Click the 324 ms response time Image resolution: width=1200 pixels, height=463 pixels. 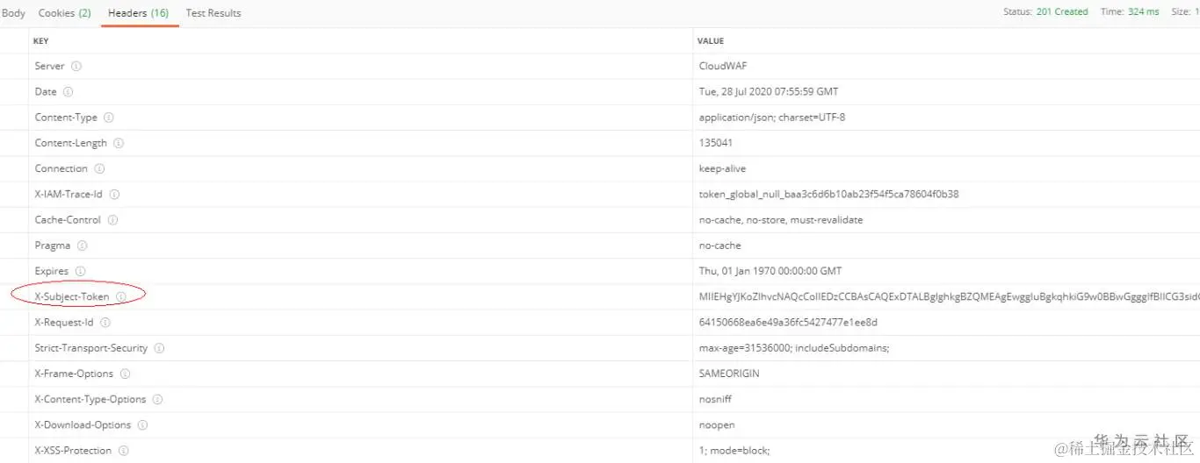[x=1143, y=12]
